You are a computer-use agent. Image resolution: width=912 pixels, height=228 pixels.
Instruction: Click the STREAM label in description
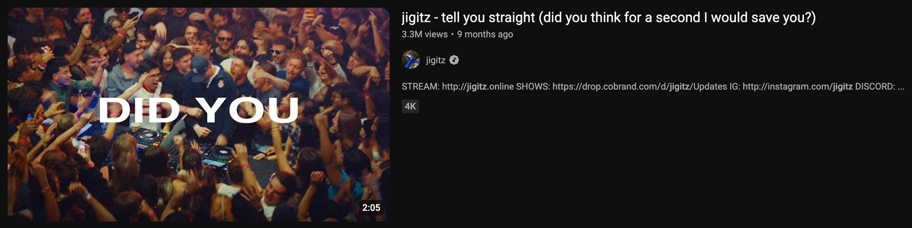click(x=420, y=86)
